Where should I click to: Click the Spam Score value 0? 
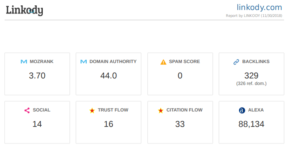click(180, 76)
